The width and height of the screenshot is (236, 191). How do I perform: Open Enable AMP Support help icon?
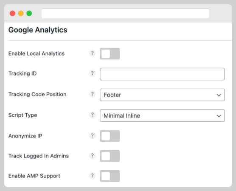pyautogui.click(x=93, y=176)
